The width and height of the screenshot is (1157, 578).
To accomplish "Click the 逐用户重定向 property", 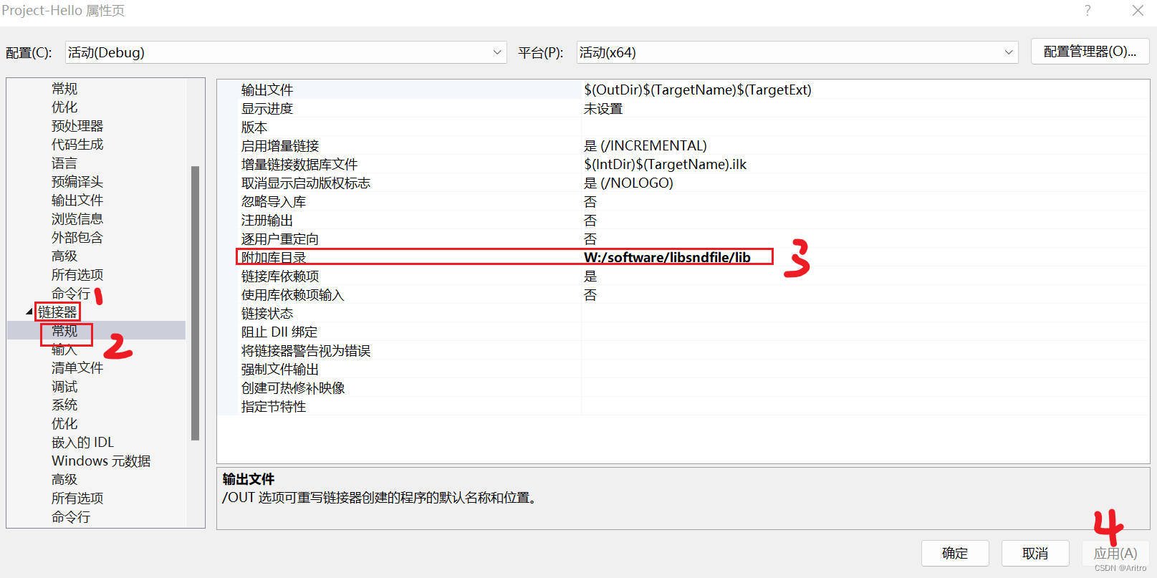I will 280,239.
